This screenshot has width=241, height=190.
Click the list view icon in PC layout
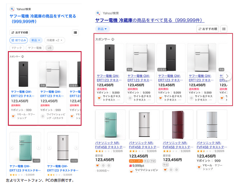click(x=224, y=29)
